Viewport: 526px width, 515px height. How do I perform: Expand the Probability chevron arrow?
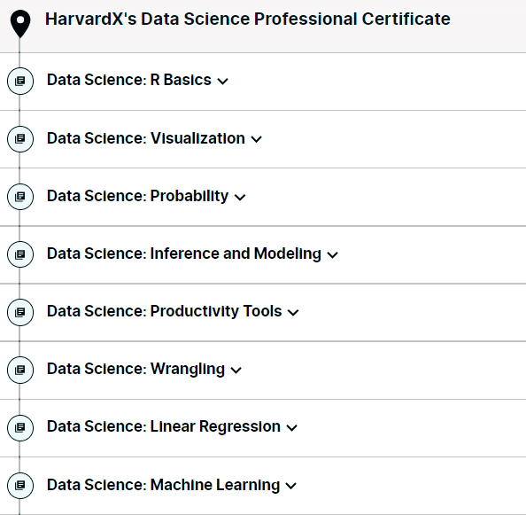[240, 197]
